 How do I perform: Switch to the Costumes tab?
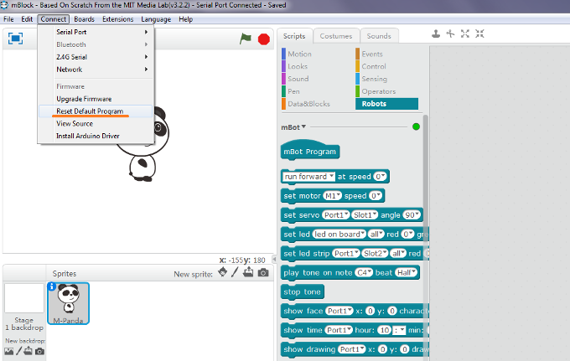point(336,36)
